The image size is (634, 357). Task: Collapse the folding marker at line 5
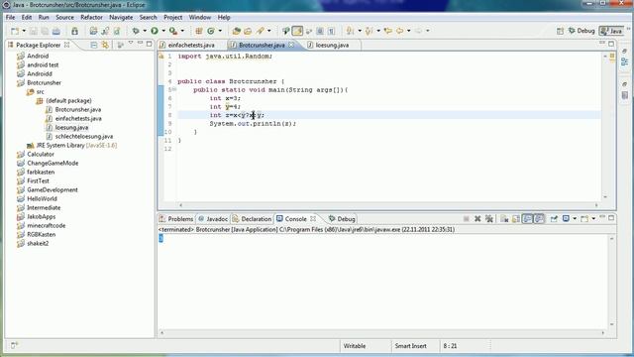174,89
